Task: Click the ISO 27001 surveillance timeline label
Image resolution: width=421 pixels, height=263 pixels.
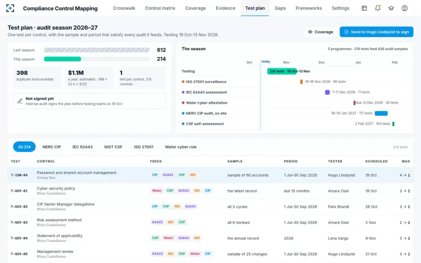Action: coord(206,82)
